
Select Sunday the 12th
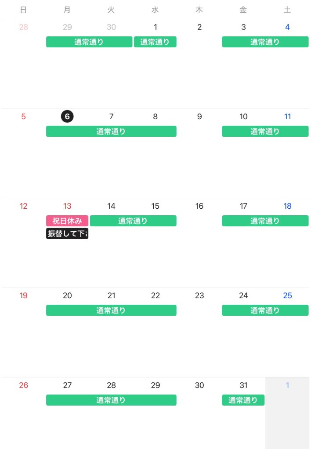tap(23, 206)
